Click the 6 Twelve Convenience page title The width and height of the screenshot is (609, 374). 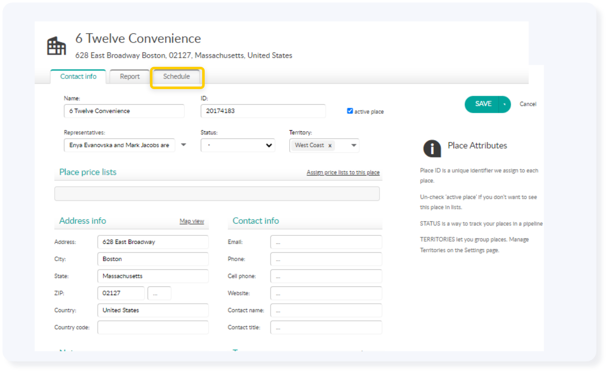(x=138, y=38)
